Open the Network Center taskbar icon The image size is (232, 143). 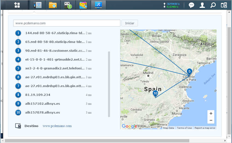click(x=38, y=5)
